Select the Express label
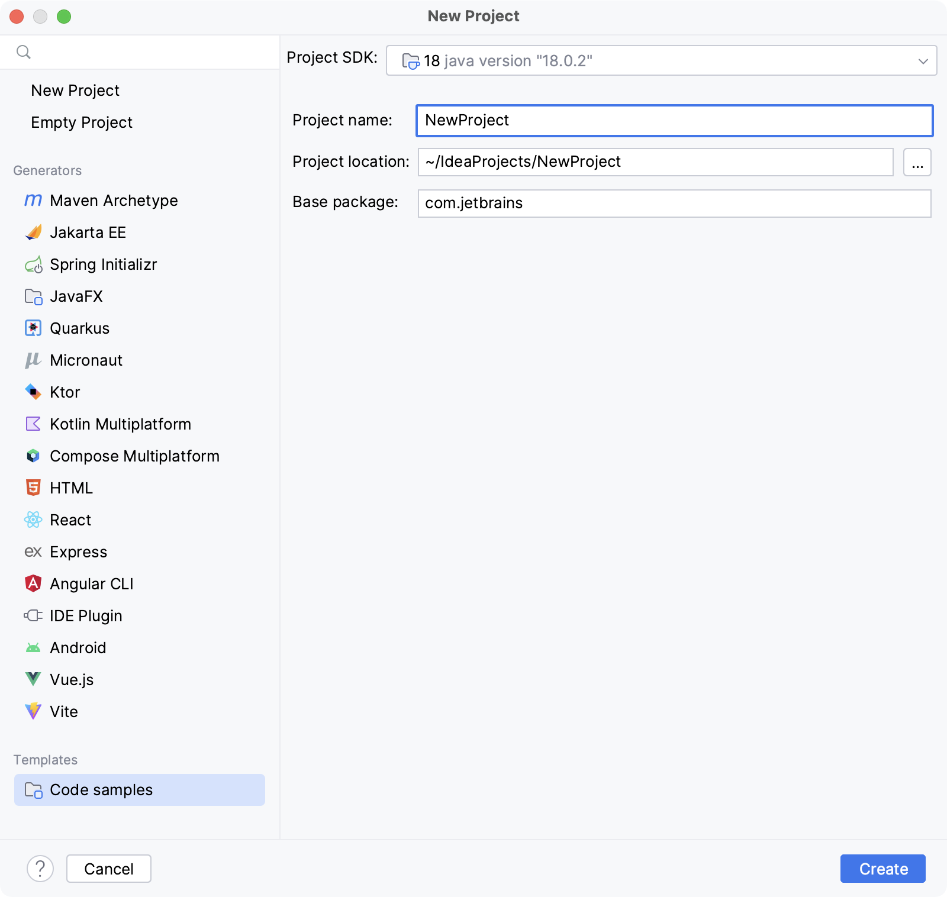The width and height of the screenshot is (947, 897). pos(79,552)
